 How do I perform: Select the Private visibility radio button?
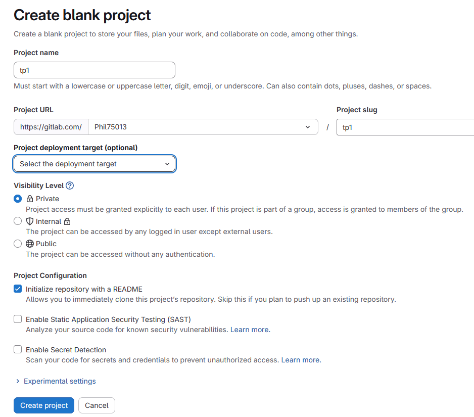(18, 199)
